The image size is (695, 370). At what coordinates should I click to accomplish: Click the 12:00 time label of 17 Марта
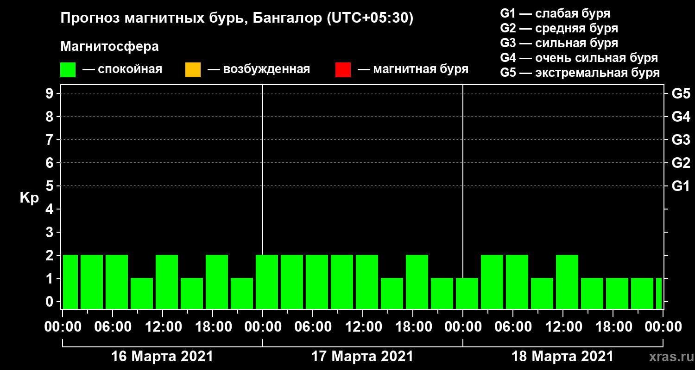pos(363,327)
